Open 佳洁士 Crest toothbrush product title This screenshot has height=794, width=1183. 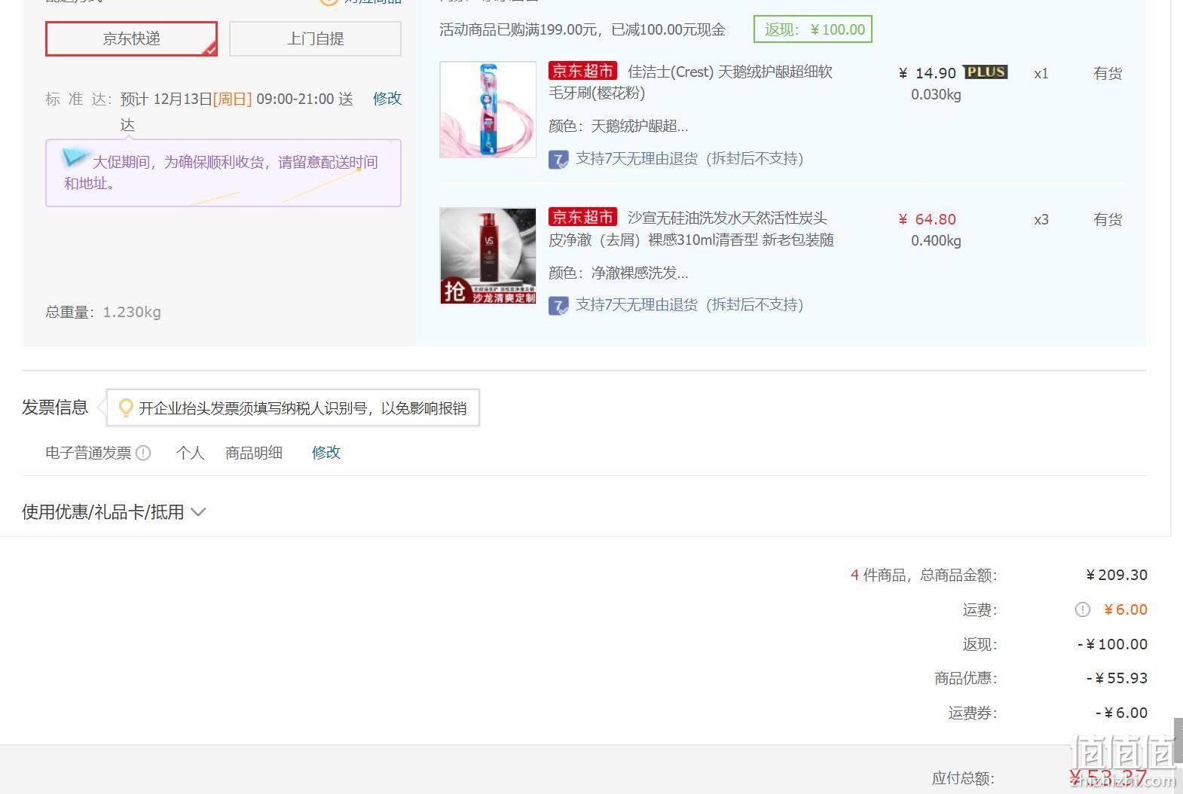(x=690, y=82)
